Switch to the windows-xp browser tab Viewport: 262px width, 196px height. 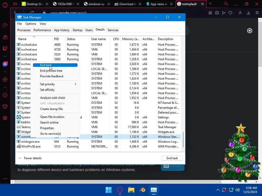point(97,4)
